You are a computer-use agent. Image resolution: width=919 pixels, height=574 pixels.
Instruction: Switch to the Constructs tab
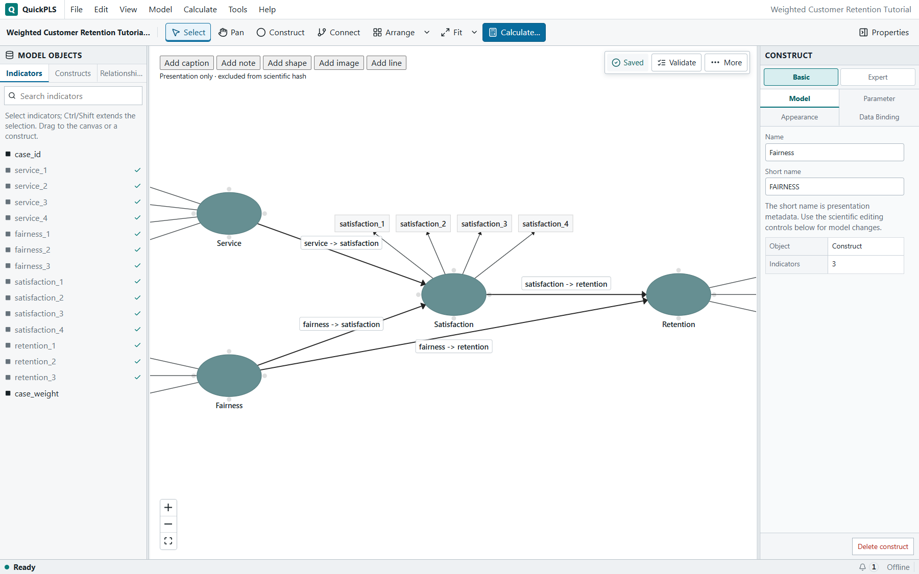[72, 73]
